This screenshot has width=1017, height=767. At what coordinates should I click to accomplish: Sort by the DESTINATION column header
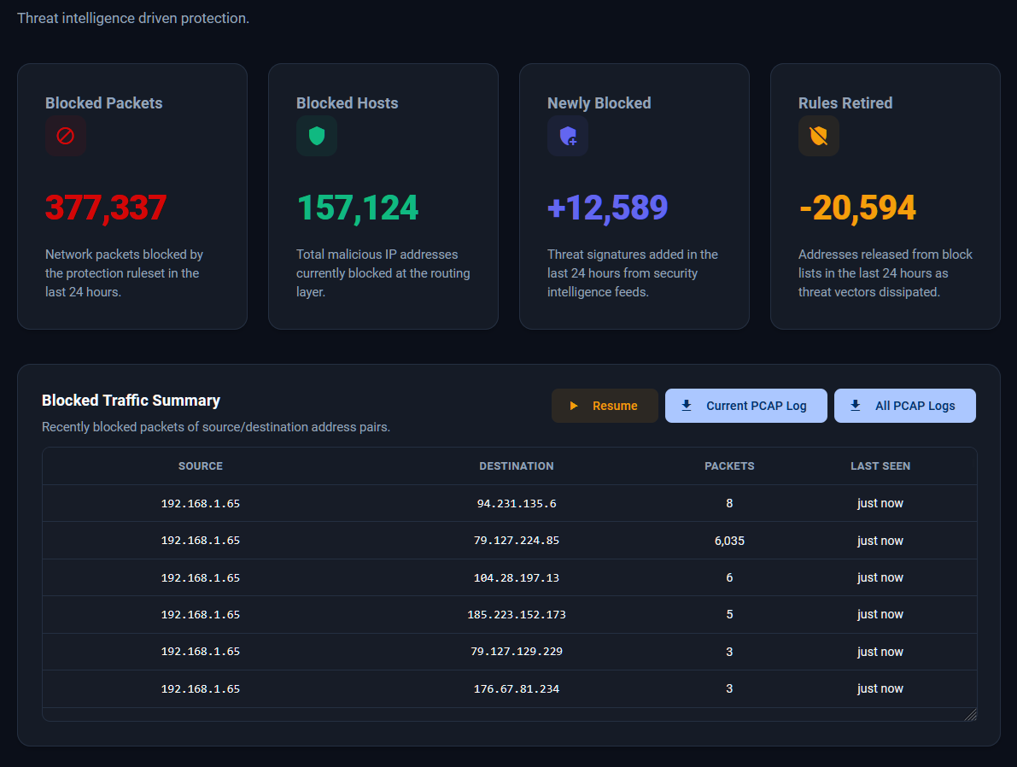(x=517, y=465)
